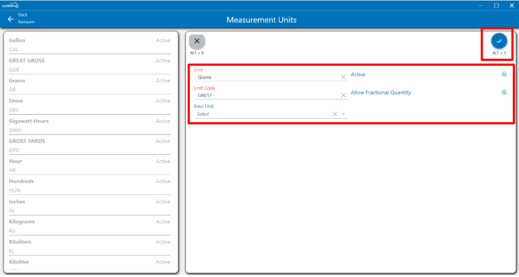Screen dimensions: 519x277
Task: Clear the Unit field text
Action: 343,77
